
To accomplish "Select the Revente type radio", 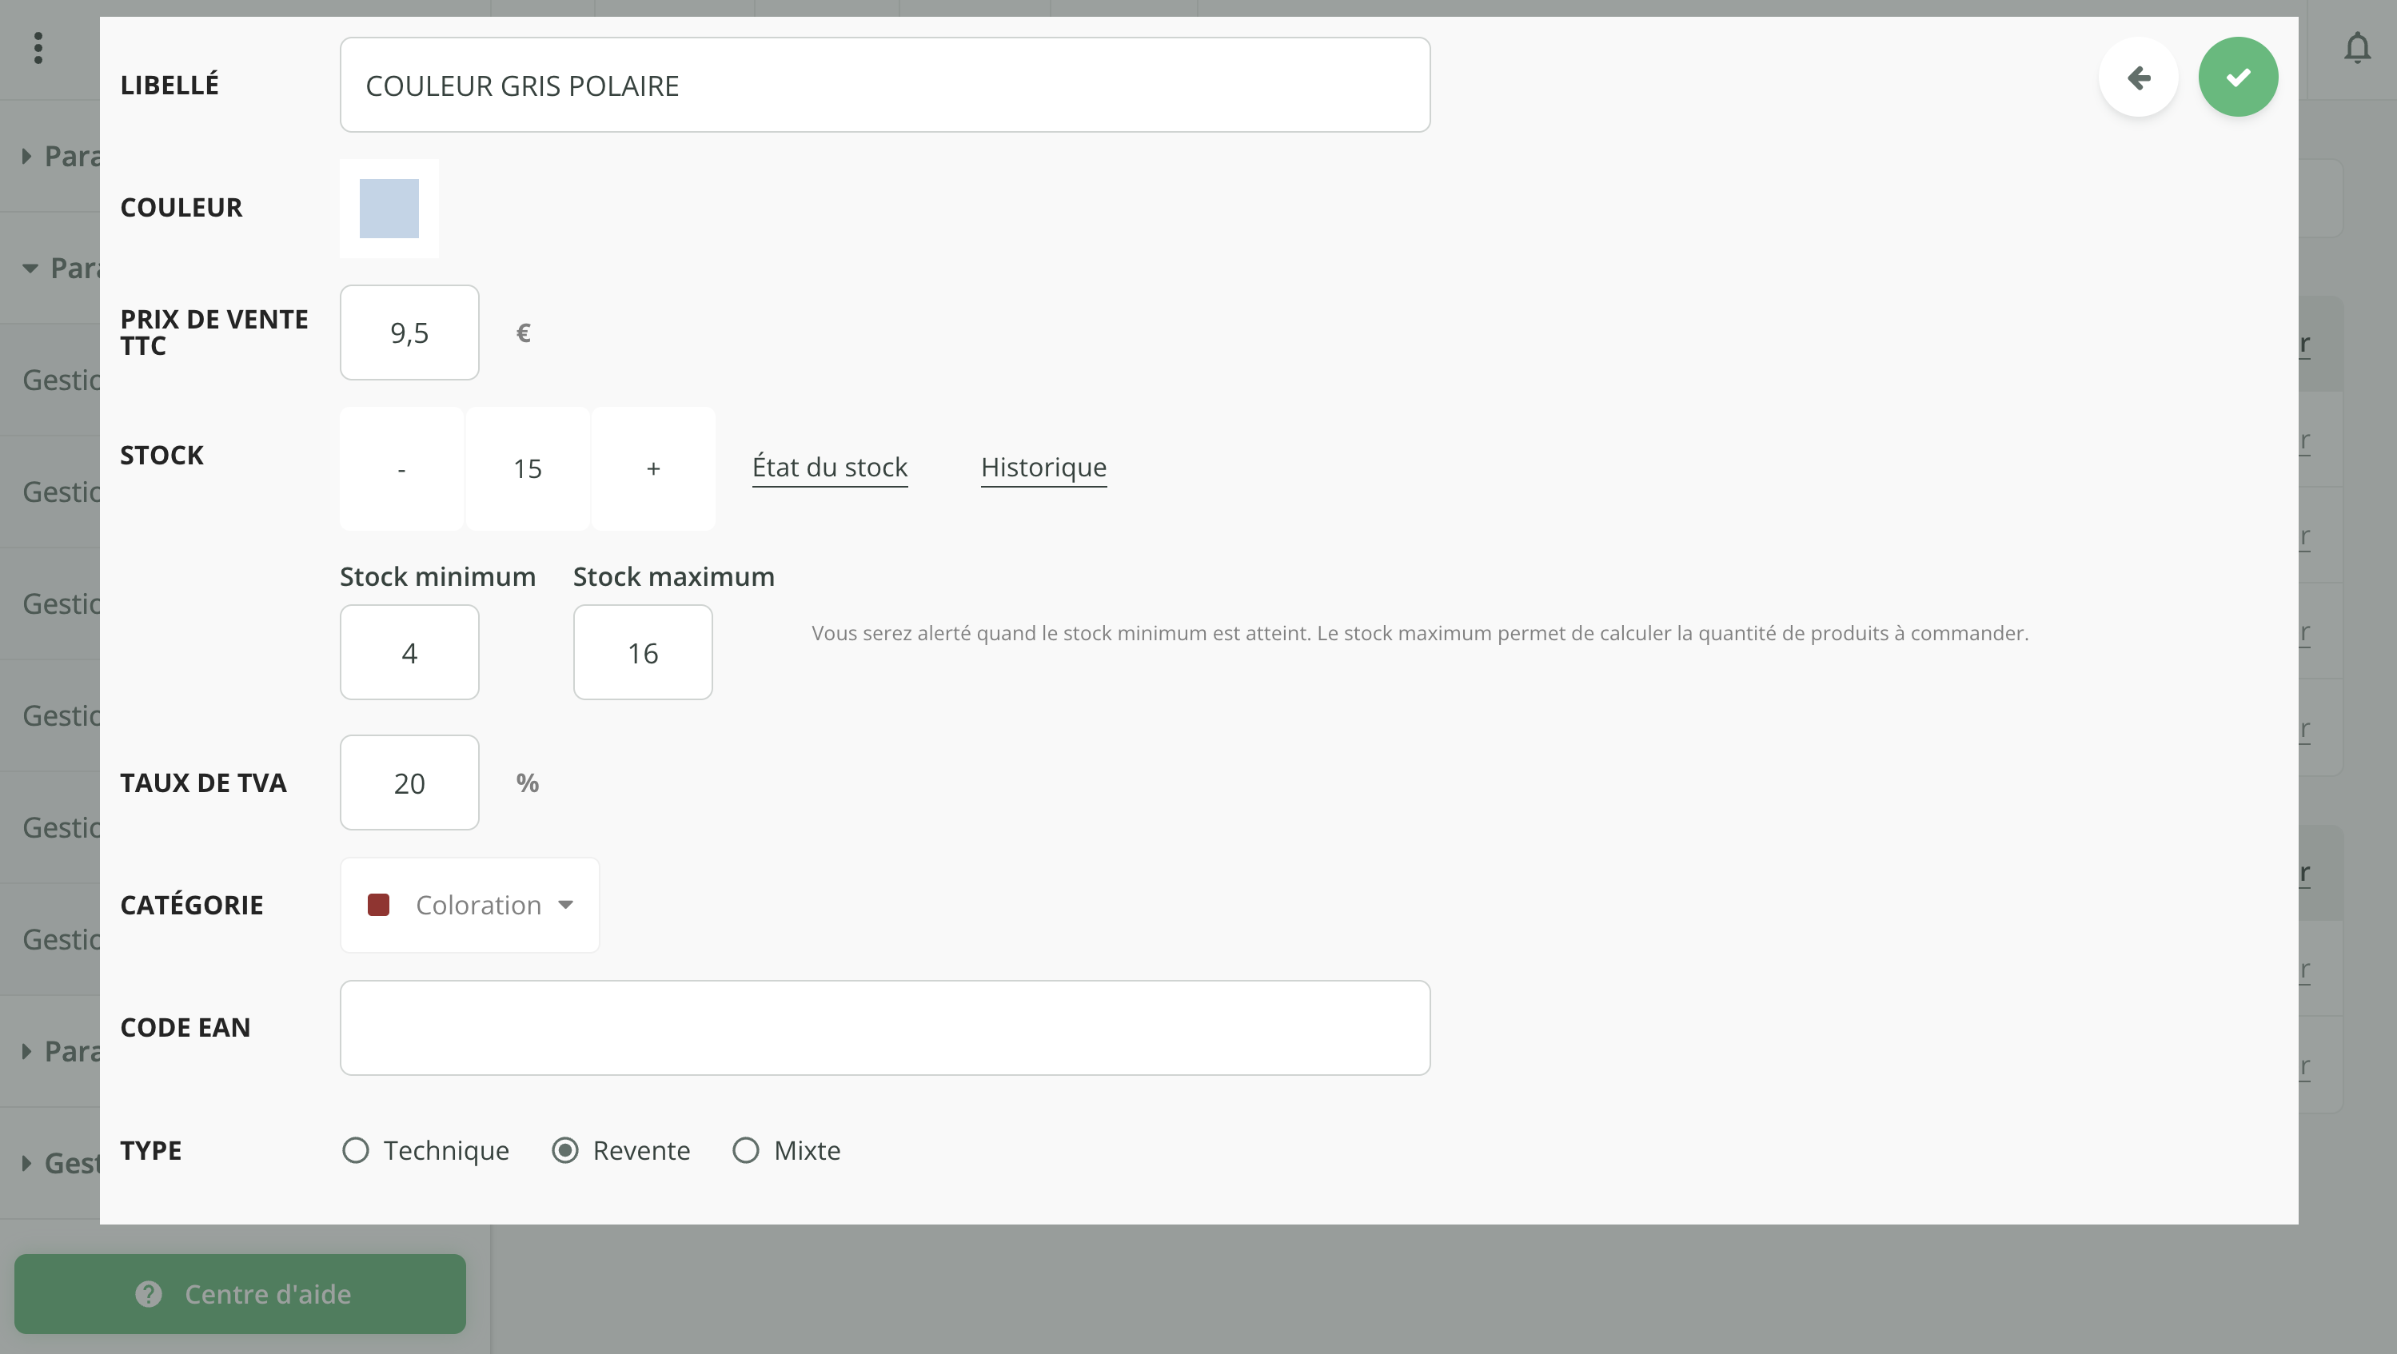I will click(x=564, y=1150).
